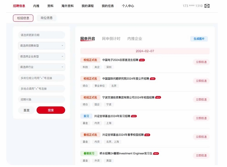
Task: Click the 请选择更新日期 date field
Action: 42,35
